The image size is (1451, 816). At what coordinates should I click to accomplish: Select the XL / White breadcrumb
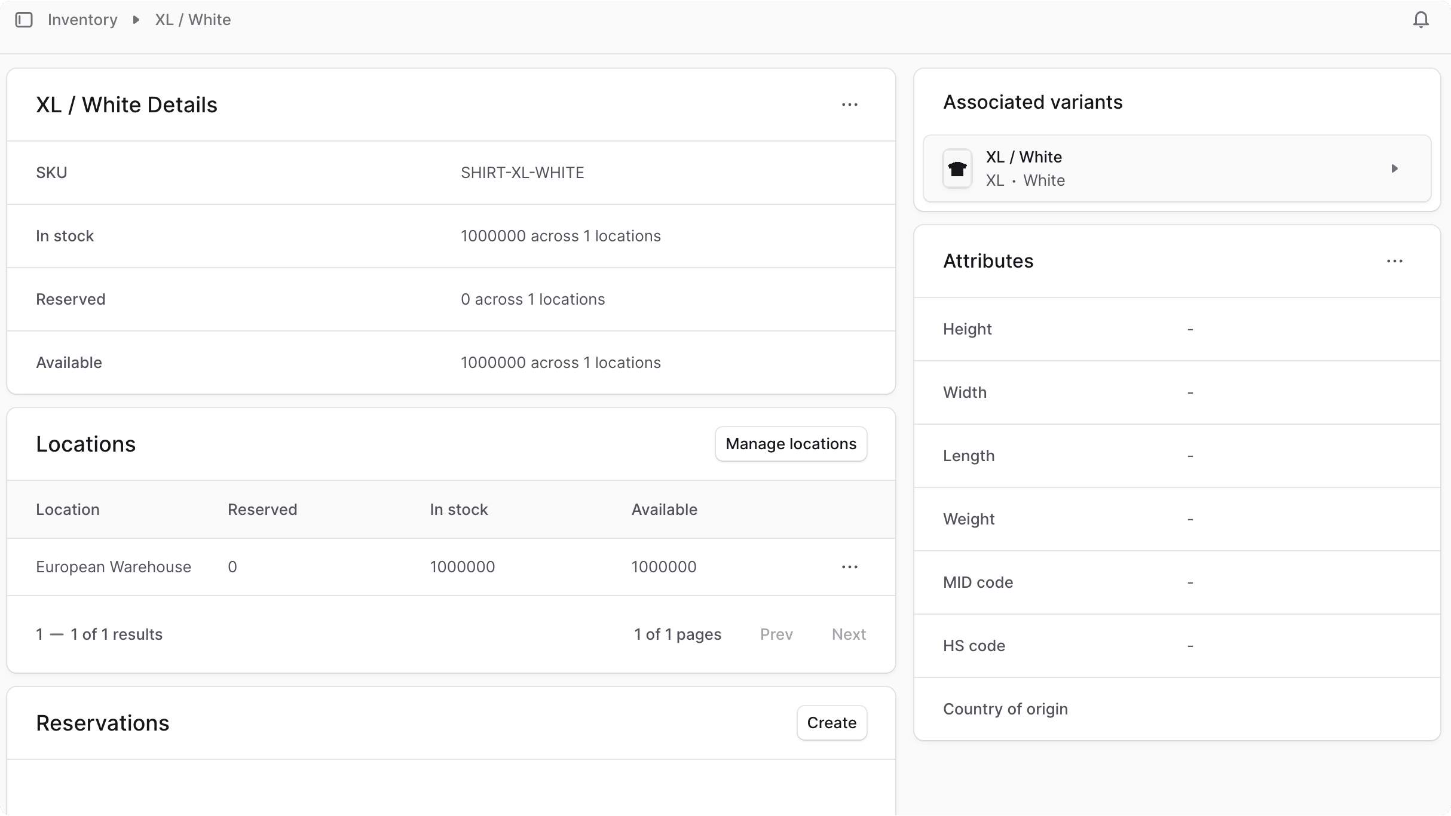192,19
